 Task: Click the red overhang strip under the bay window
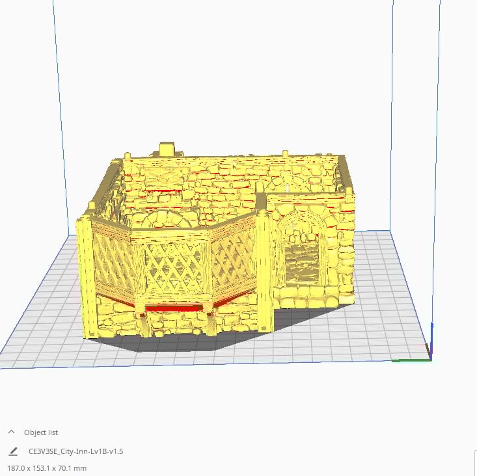point(174,308)
